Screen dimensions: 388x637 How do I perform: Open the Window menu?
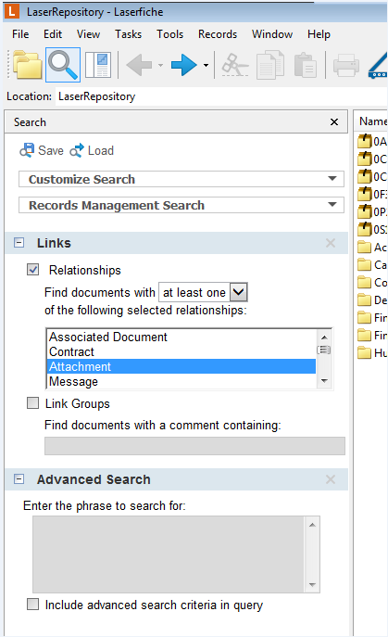tap(272, 34)
